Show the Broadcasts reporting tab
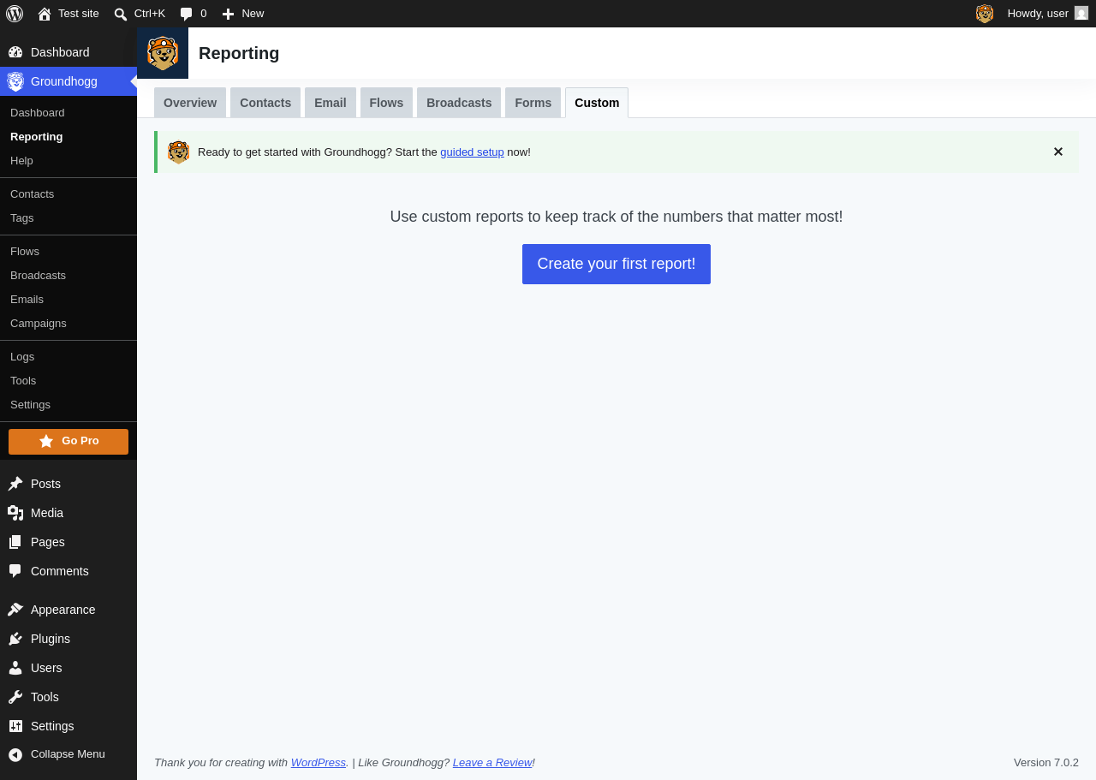This screenshot has width=1096, height=780. (x=459, y=103)
